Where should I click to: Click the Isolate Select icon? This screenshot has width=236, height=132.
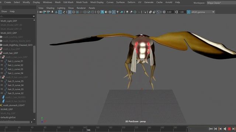click(145, 12)
